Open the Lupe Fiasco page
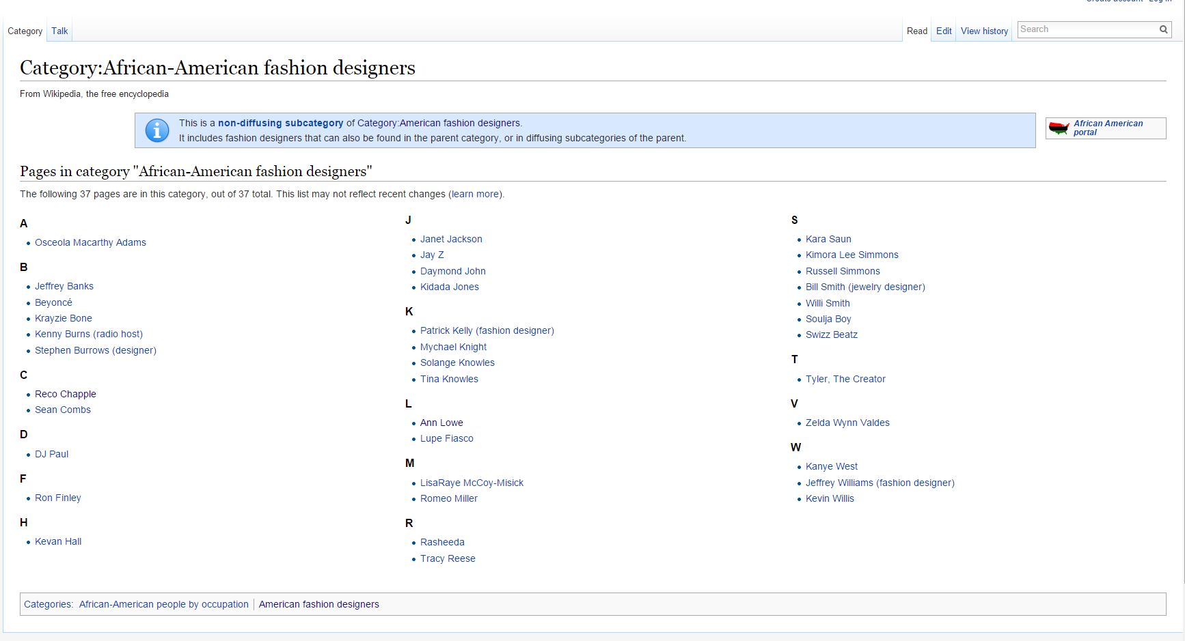Image resolution: width=1185 pixels, height=641 pixels. click(447, 438)
